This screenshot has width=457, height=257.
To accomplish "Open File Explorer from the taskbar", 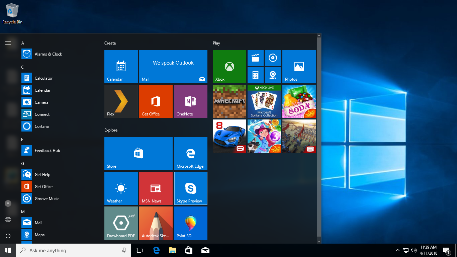I will tap(173, 250).
